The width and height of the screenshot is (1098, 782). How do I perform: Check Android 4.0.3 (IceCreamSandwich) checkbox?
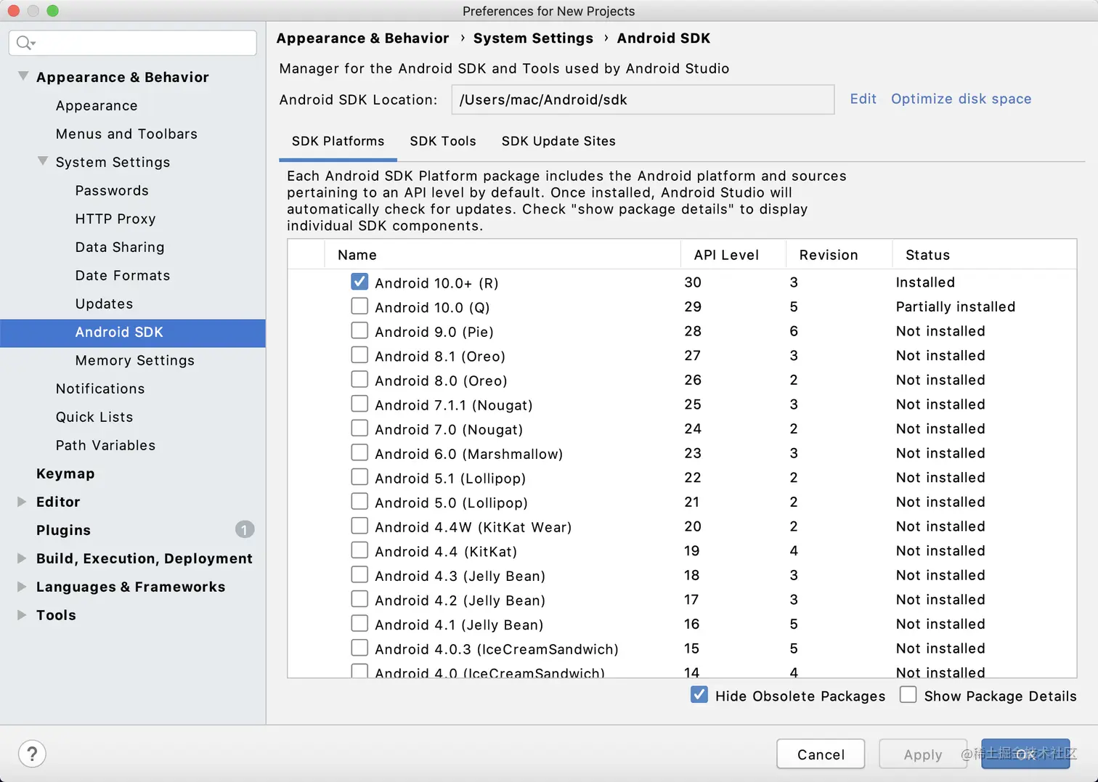click(359, 648)
